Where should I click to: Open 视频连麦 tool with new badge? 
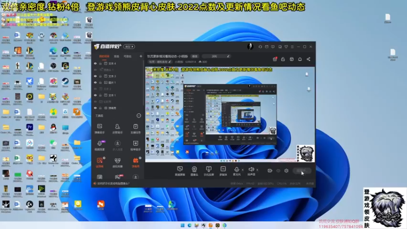coord(100,146)
